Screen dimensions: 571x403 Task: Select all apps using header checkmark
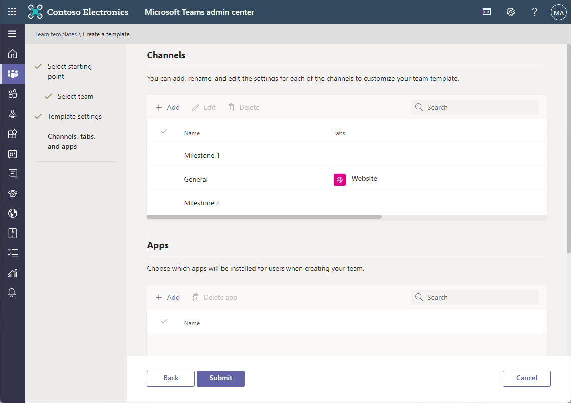[x=163, y=322]
